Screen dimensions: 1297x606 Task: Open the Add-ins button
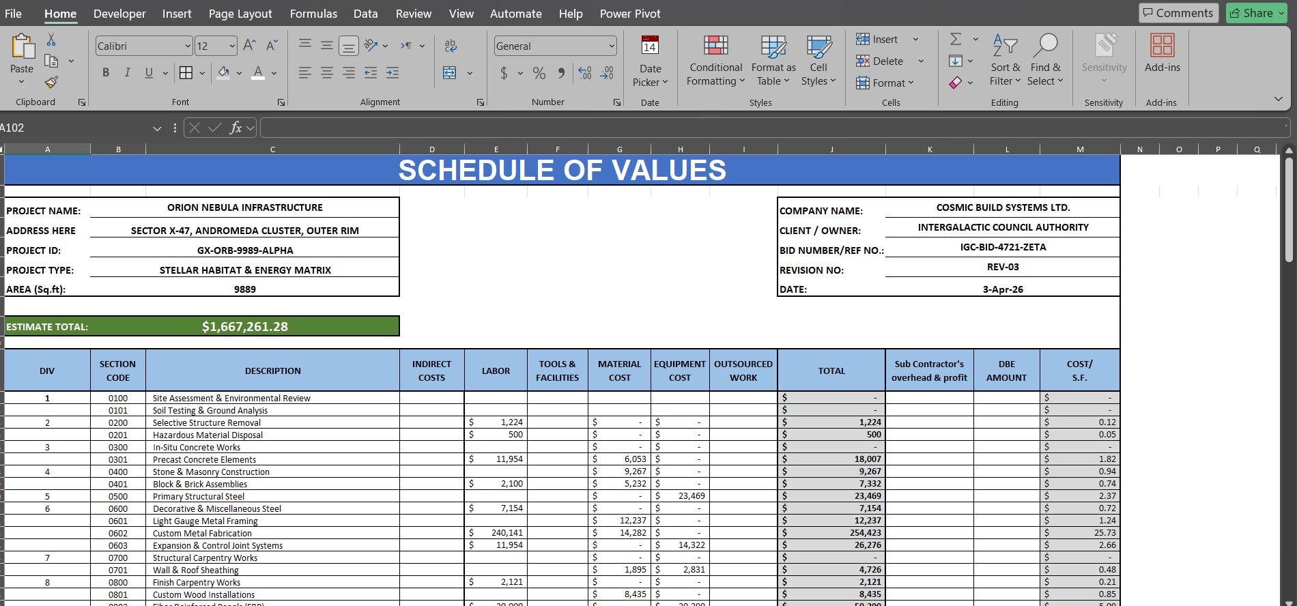pos(1162,53)
